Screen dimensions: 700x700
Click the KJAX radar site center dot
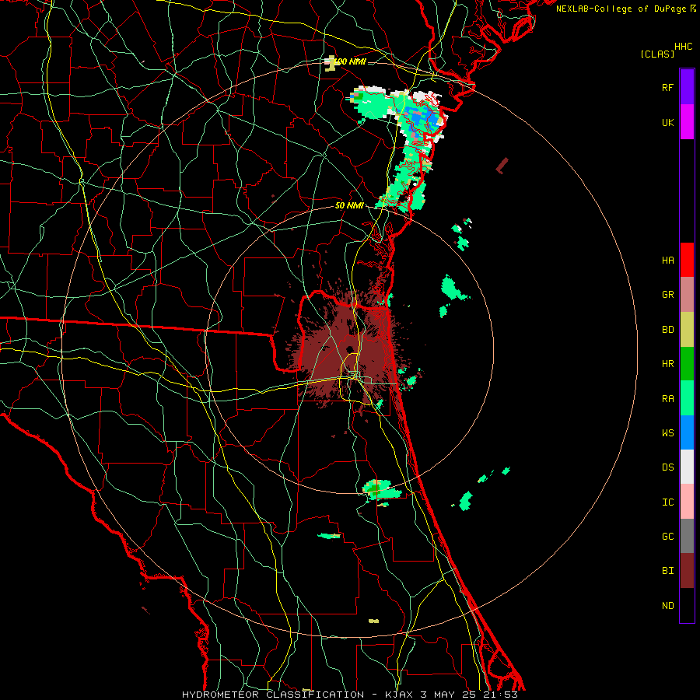(x=349, y=348)
